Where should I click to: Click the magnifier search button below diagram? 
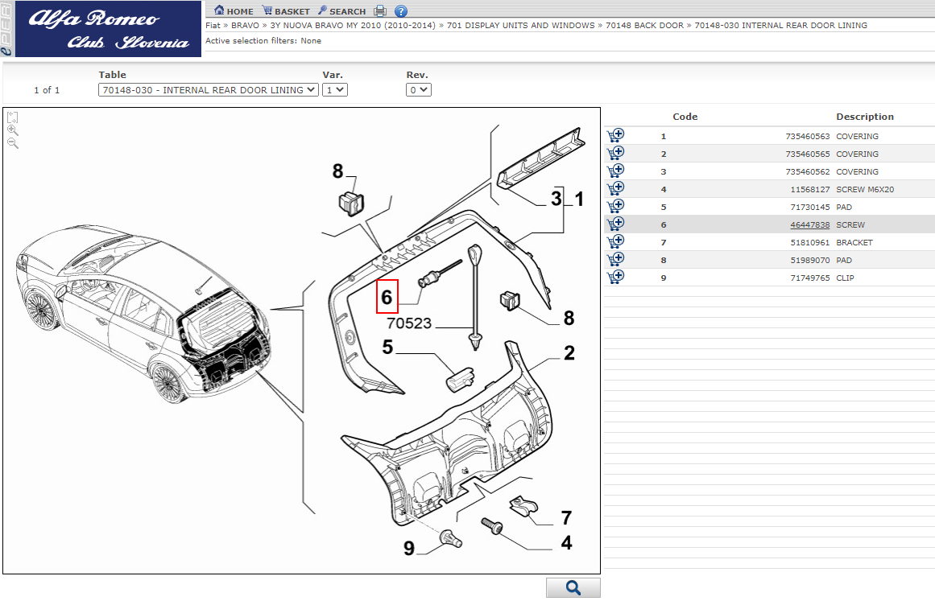click(x=573, y=588)
